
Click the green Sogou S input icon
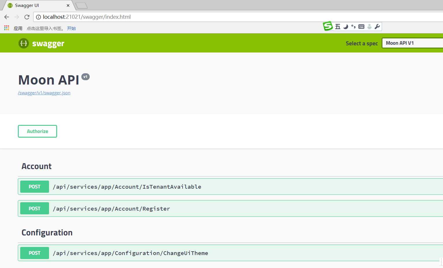tap(328, 26)
